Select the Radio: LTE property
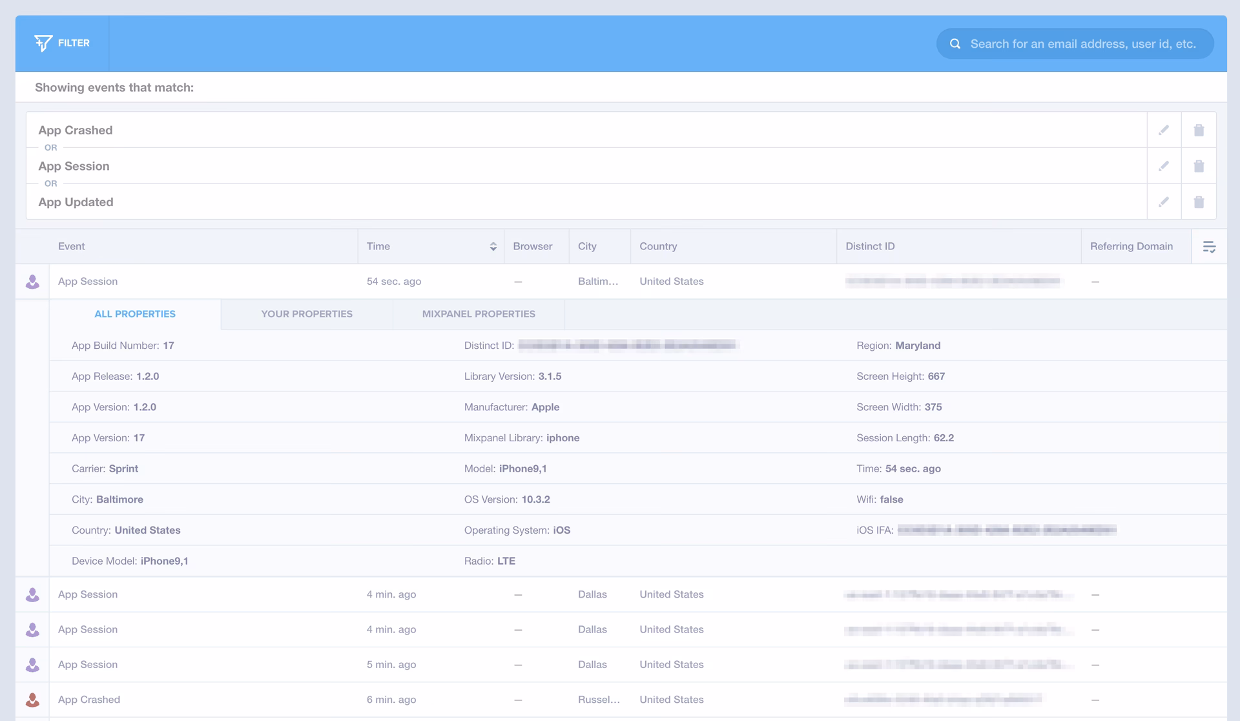This screenshot has height=721, width=1240. tap(490, 561)
